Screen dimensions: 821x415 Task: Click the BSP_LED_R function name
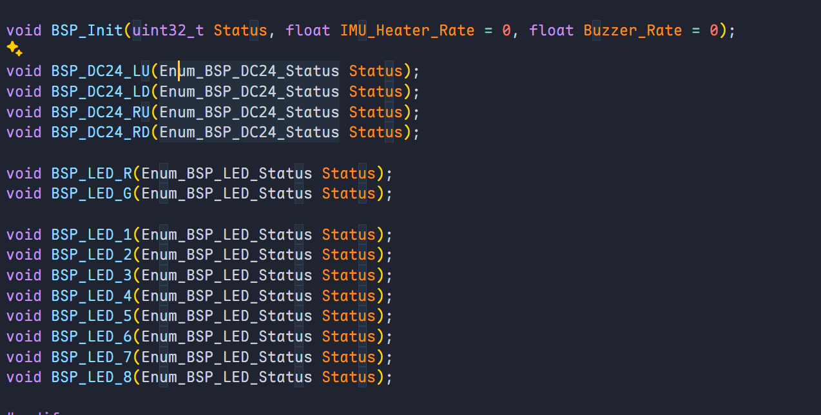tap(92, 174)
